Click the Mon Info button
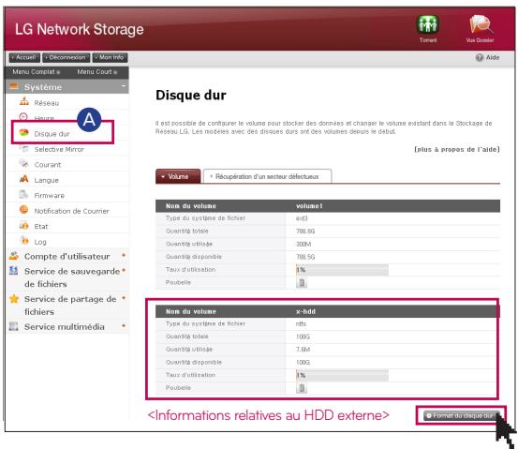This screenshot has width=518, height=449. click(110, 57)
